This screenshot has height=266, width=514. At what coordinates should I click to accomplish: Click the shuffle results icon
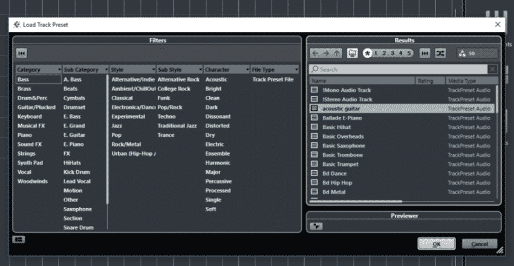[x=441, y=54]
